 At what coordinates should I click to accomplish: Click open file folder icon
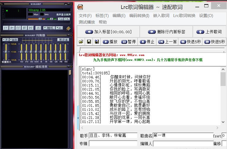[x=81, y=42]
